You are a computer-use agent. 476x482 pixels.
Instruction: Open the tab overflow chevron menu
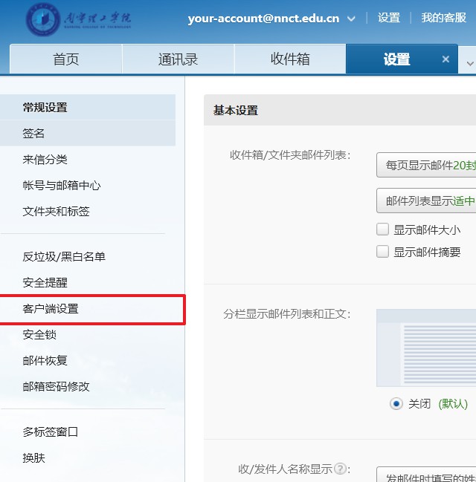[x=469, y=63]
